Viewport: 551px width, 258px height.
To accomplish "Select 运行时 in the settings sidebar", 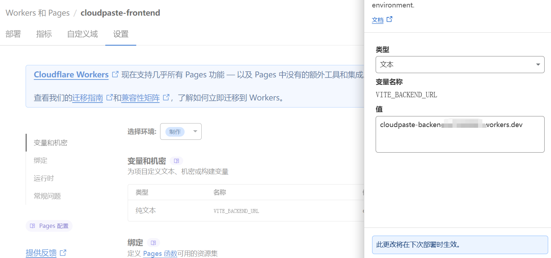I will tap(44, 178).
